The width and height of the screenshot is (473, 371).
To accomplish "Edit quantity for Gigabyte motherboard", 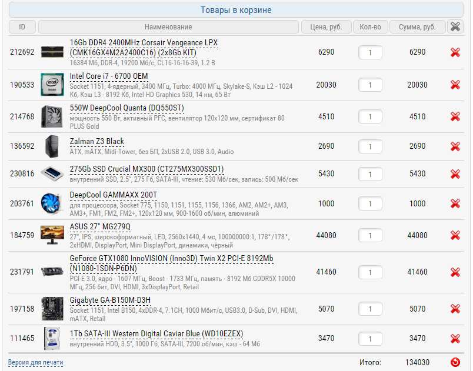I will (x=370, y=309).
